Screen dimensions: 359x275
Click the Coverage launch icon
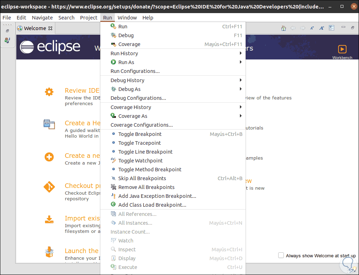[x=113, y=44]
